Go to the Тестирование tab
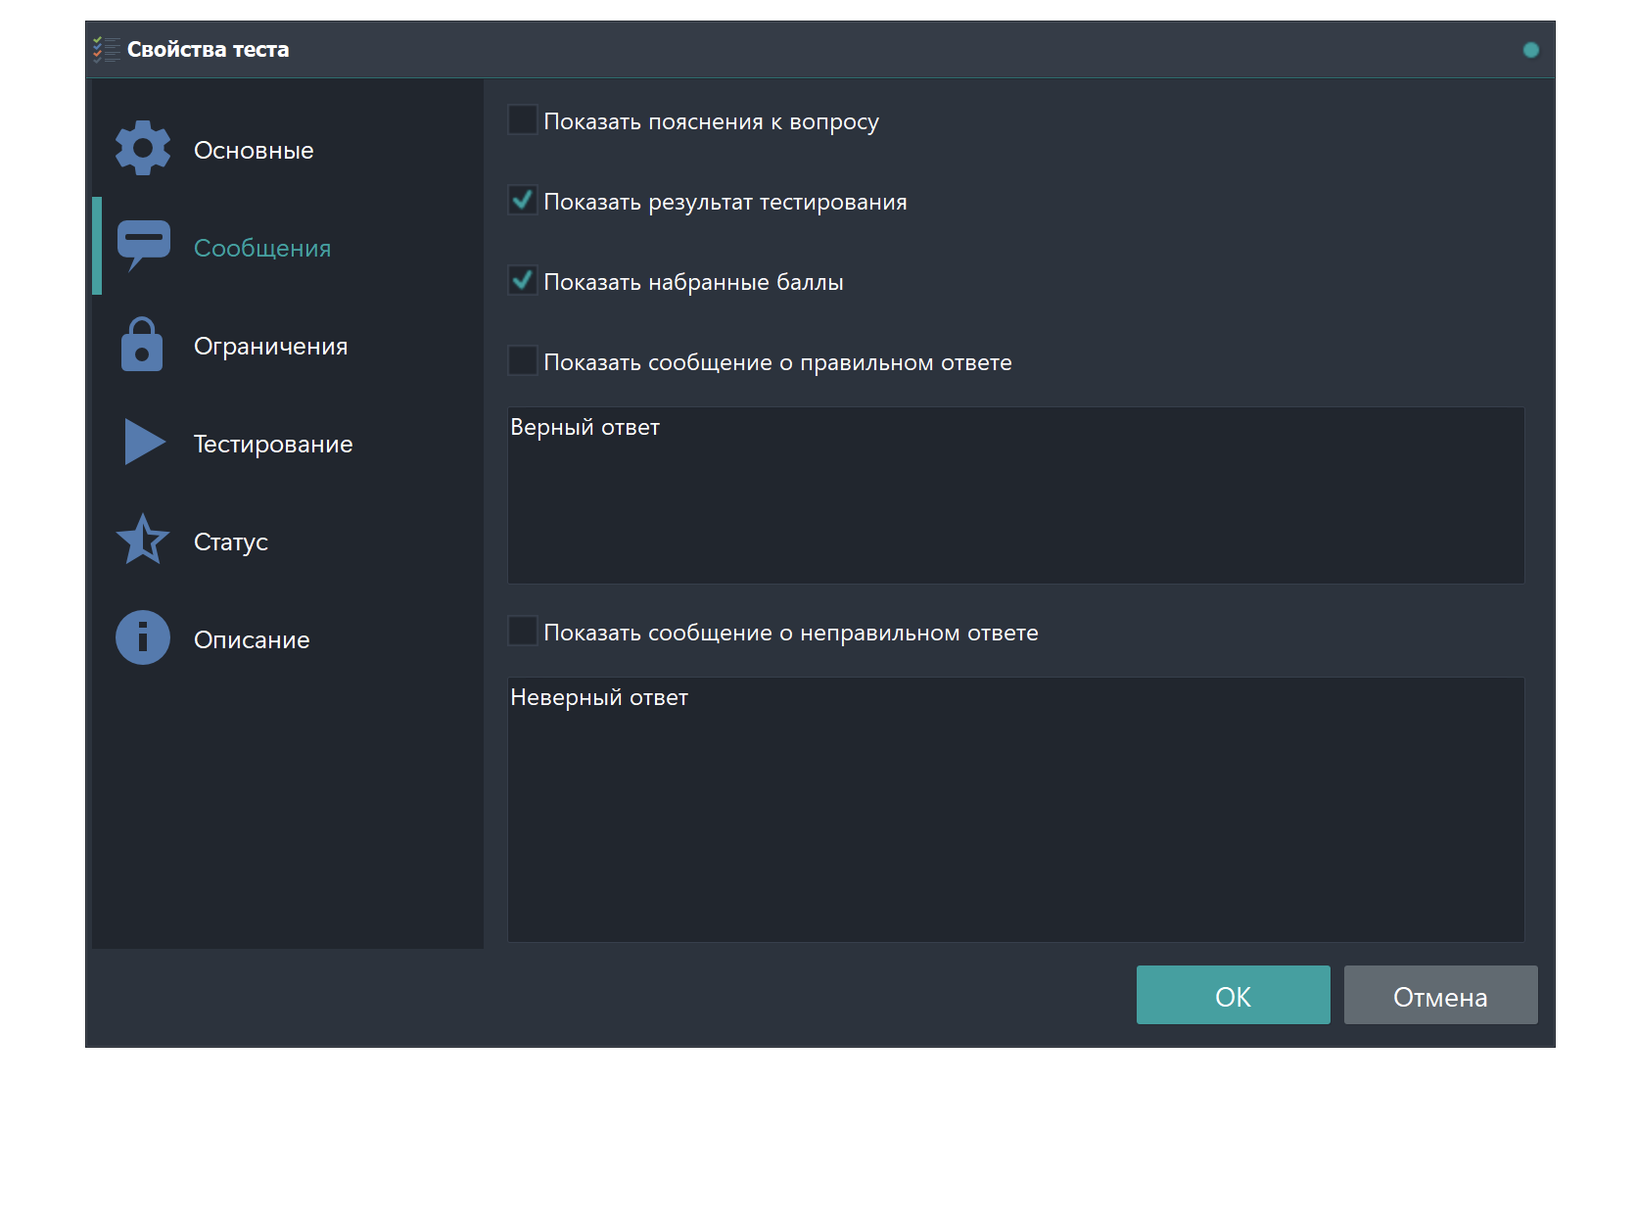 pos(288,442)
